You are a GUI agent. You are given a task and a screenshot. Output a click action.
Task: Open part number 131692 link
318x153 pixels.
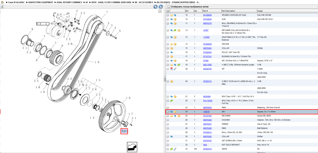(206, 37)
